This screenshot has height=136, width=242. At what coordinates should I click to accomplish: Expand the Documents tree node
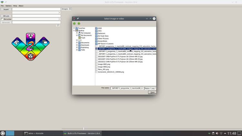[77, 43]
